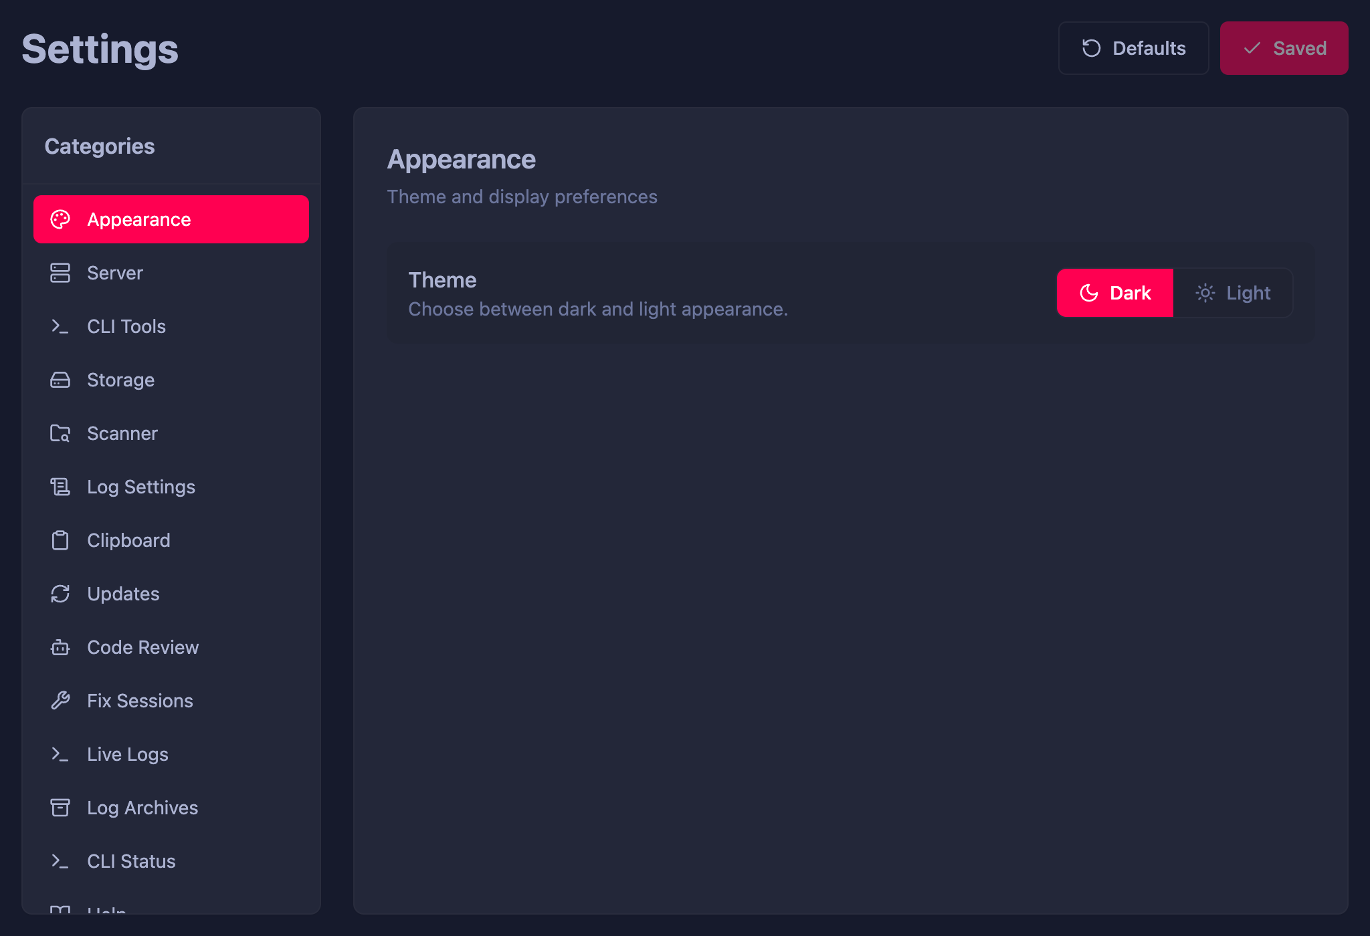Select the Storage drive icon

pyautogui.click(x=61, y=380)
